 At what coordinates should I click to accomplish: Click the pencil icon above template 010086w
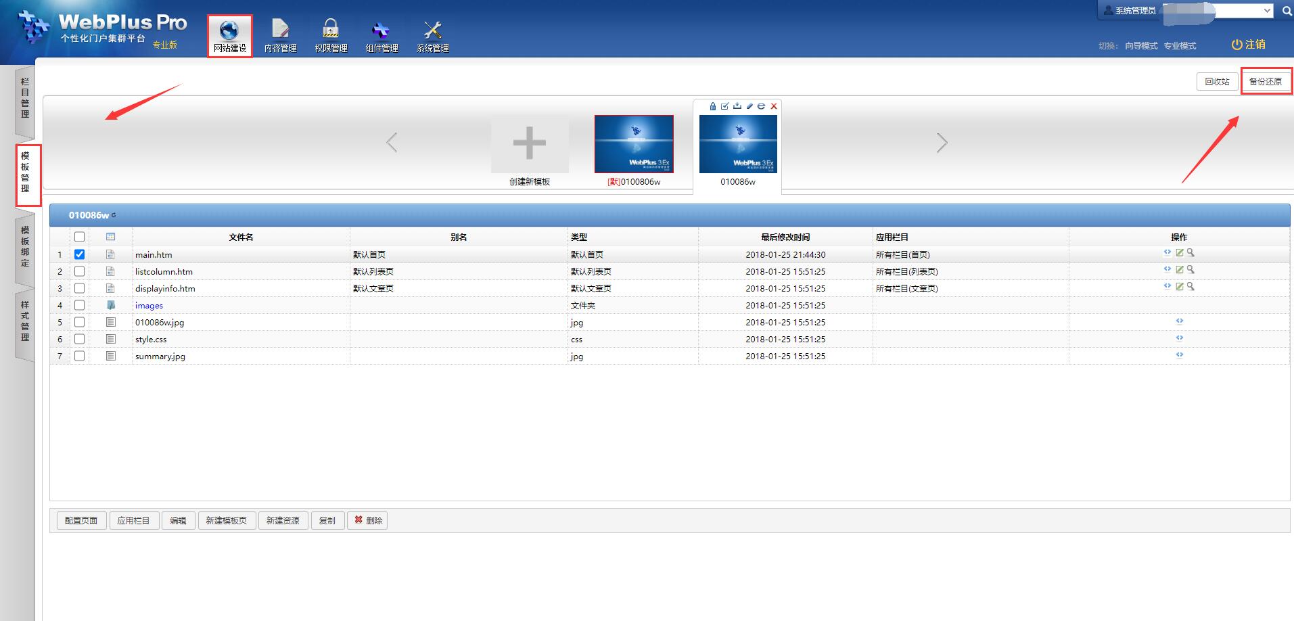tap(749, 106)
